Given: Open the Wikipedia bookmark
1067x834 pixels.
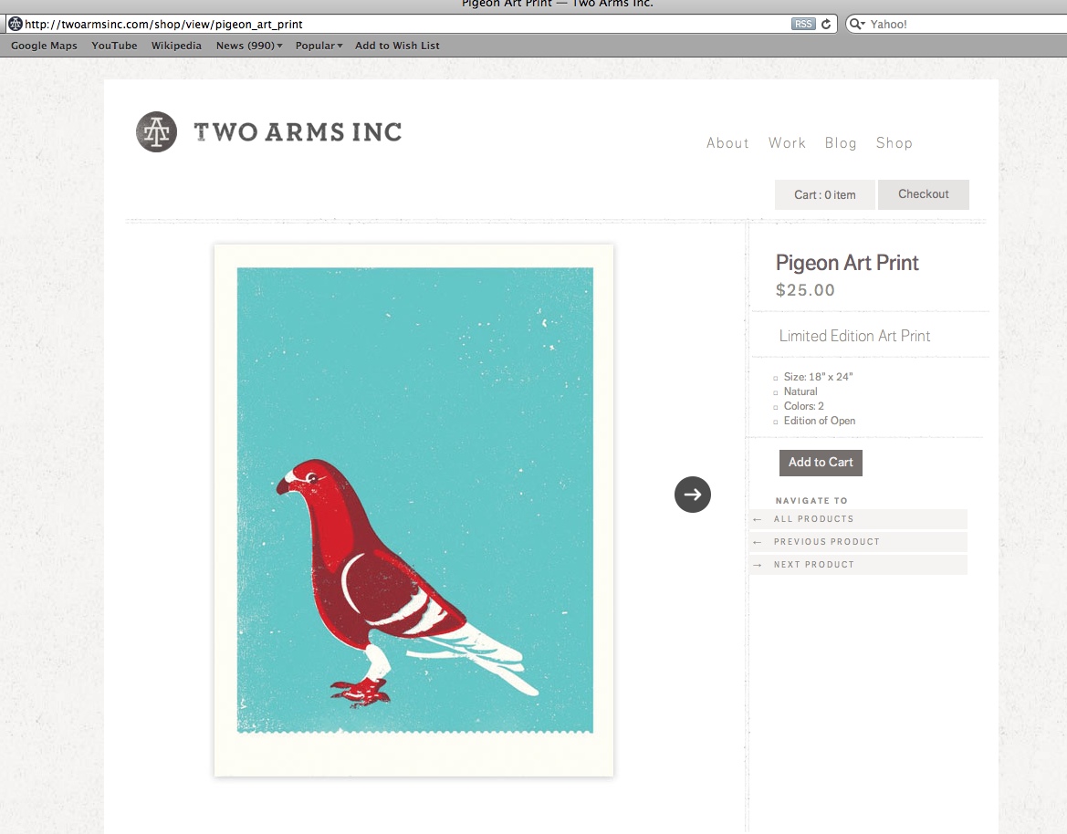Looking at the screenshot, I should point(176,46).
